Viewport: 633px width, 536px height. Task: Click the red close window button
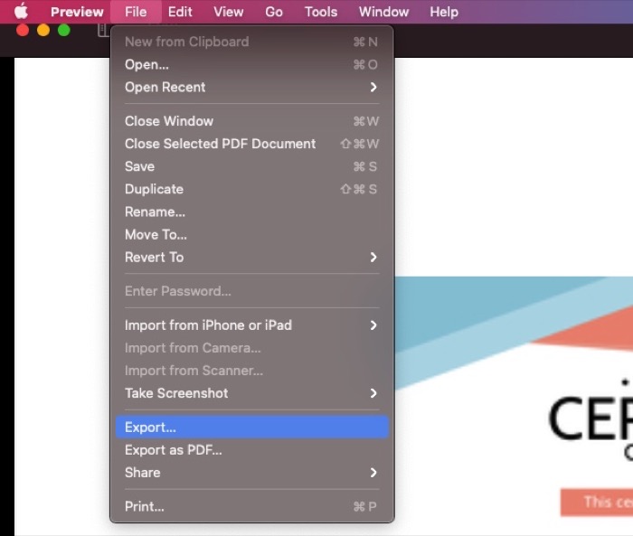[x=23, y=30]
